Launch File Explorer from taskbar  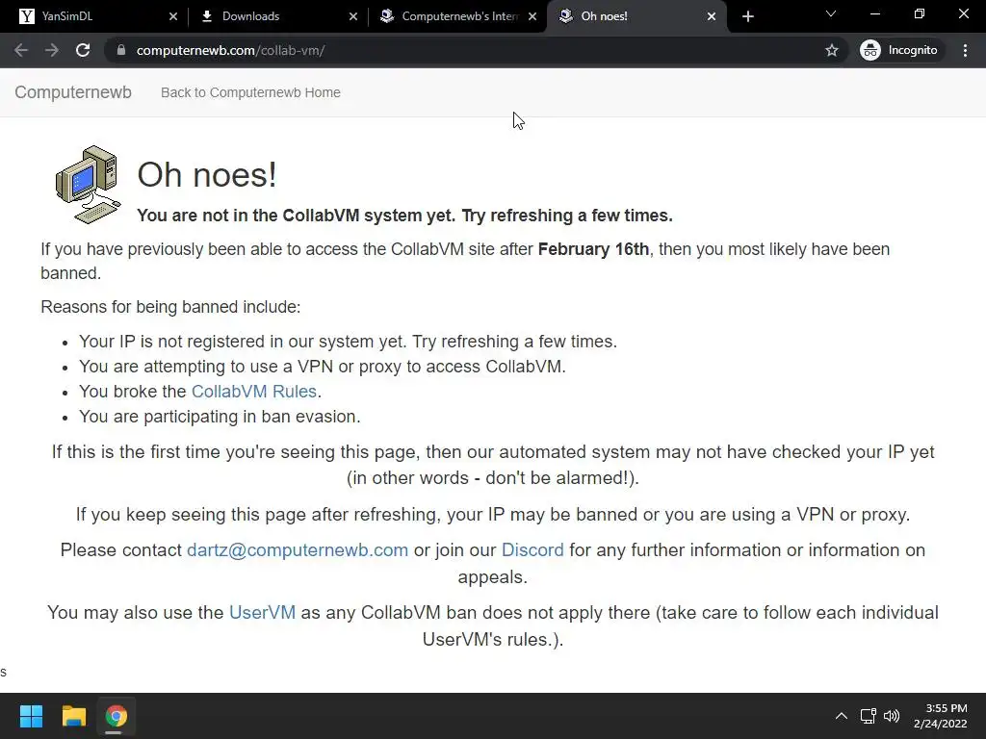pyautogui.click(x=73, y=716)
